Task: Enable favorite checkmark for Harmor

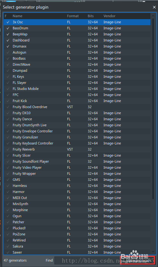Action: tap(8, 192)
